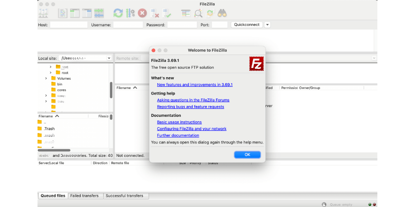Viewport: 415px width, 207px height.
Task: Toggle transfer queue display icon
Action: [x=99, y=13]
